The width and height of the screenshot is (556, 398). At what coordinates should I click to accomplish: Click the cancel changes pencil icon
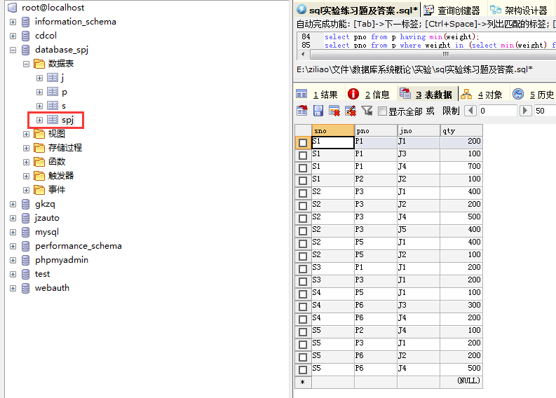351,111
